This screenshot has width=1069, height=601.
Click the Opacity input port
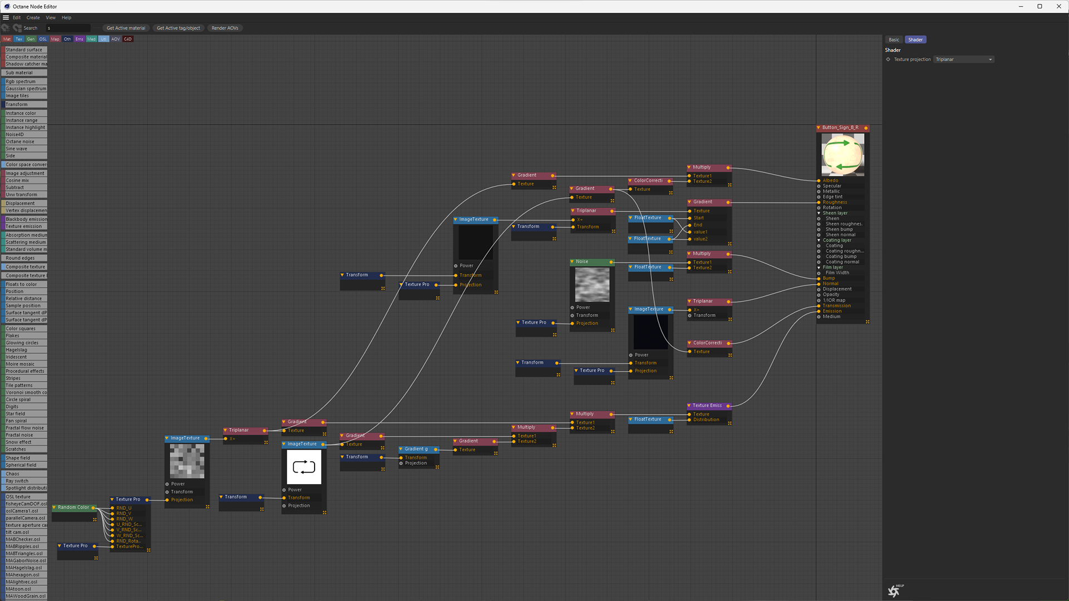[819, 294]
